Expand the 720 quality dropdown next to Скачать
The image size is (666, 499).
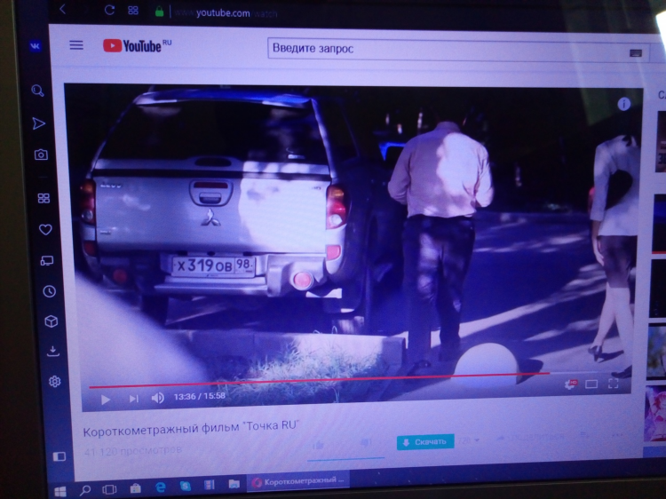[x=469, y=440]
